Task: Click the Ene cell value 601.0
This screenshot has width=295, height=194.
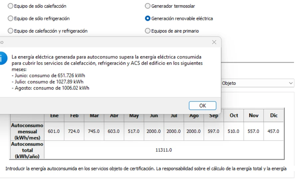Action: point(54,131)
